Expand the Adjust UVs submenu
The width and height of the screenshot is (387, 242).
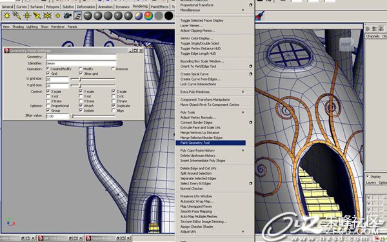[x=243, y=232]
